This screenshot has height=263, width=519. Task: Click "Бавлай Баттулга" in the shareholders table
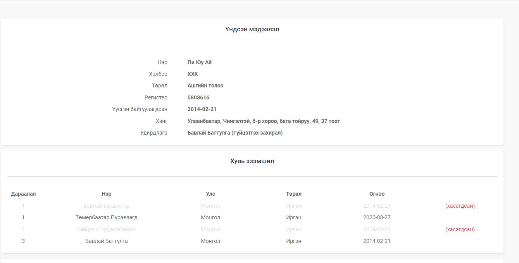click(x=107, y=241)
